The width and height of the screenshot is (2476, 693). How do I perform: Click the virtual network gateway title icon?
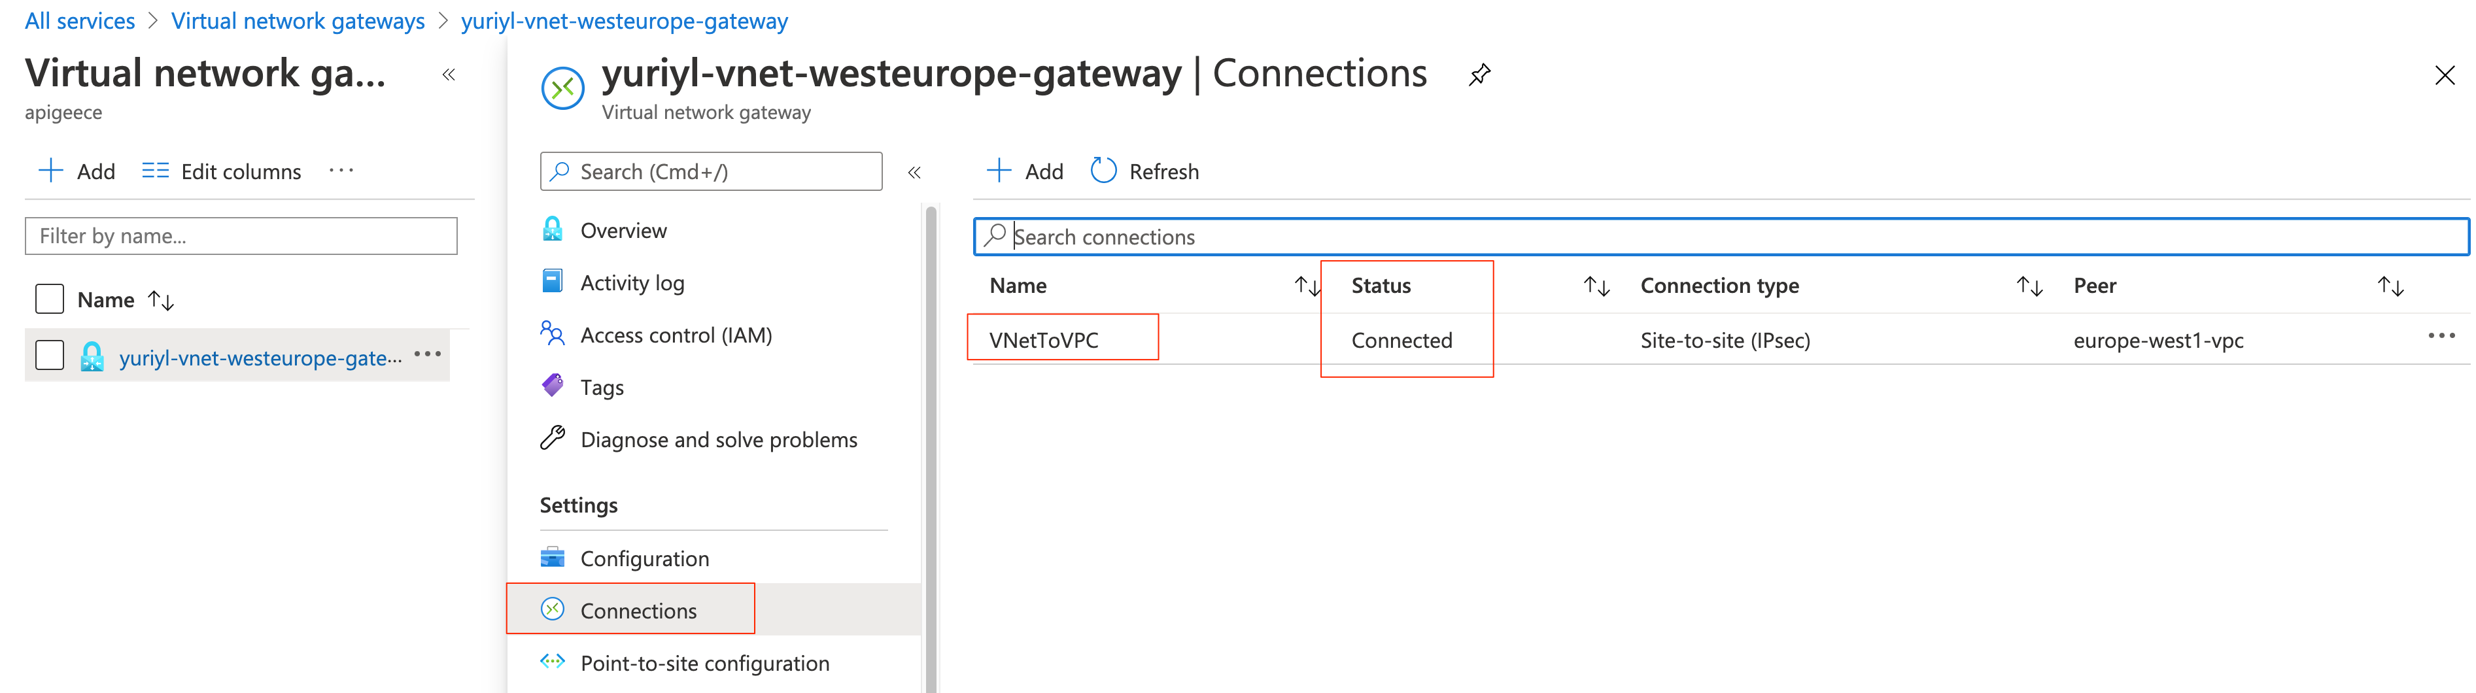(563, 88)
